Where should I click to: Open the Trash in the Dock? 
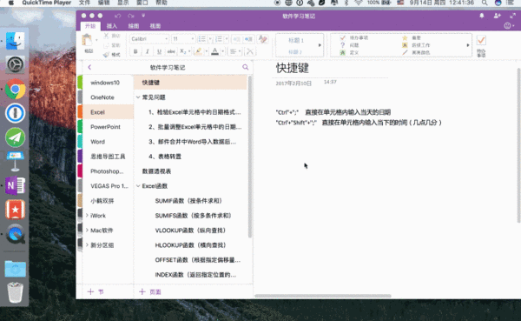point(15,292)
